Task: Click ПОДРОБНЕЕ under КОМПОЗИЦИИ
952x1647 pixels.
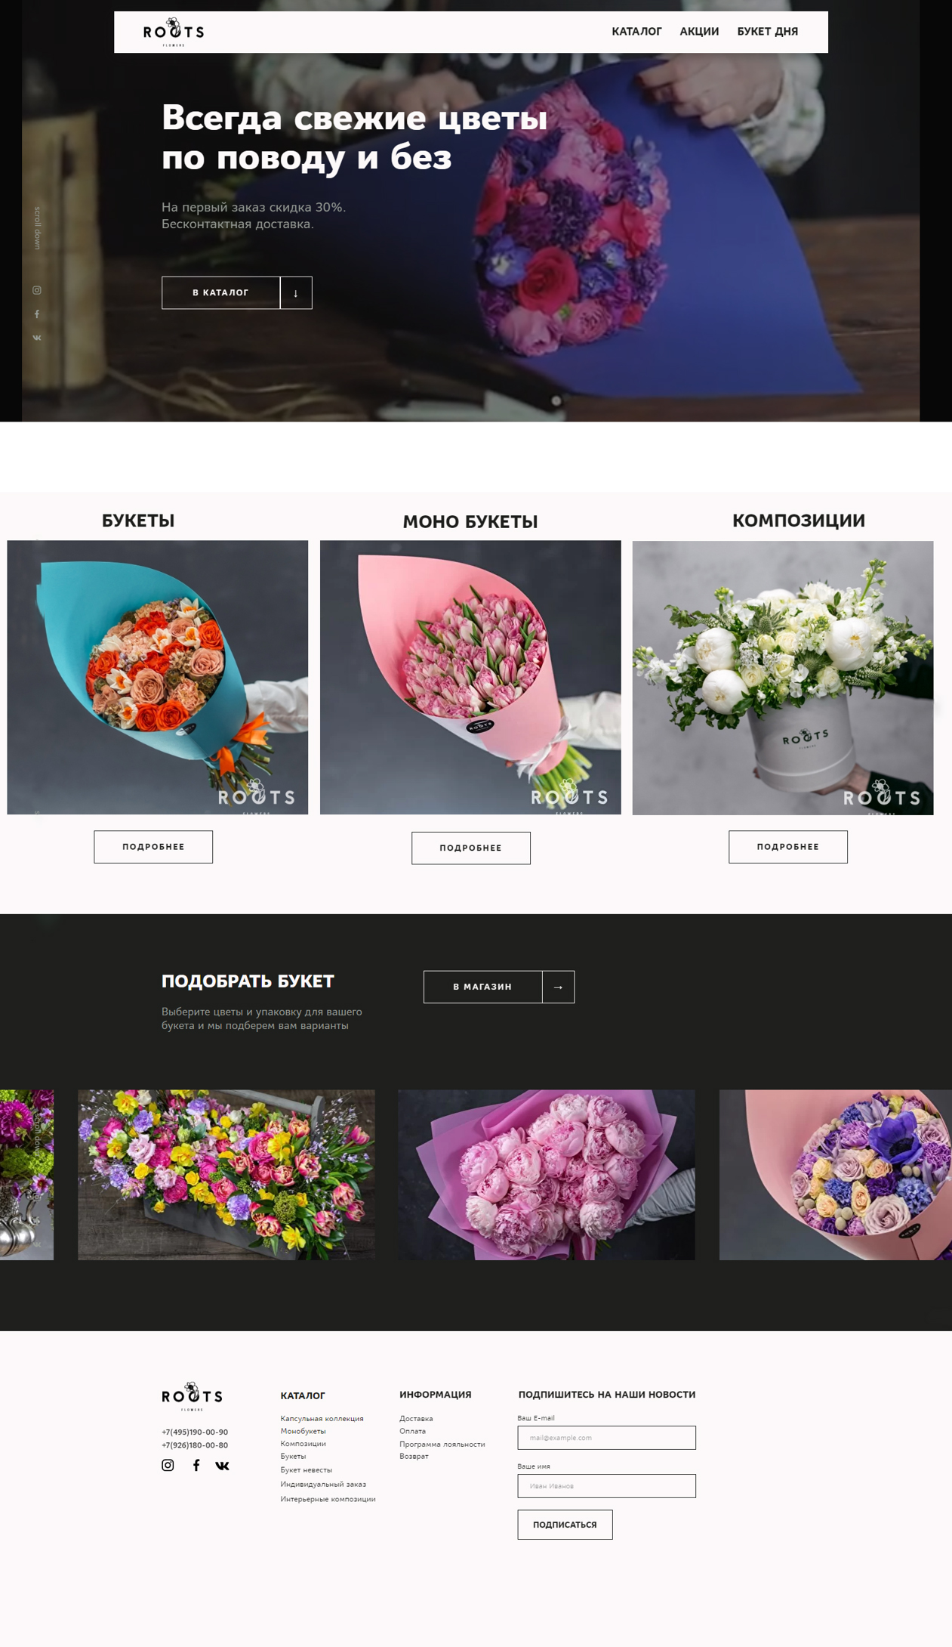Action: (x=788, y=847)
